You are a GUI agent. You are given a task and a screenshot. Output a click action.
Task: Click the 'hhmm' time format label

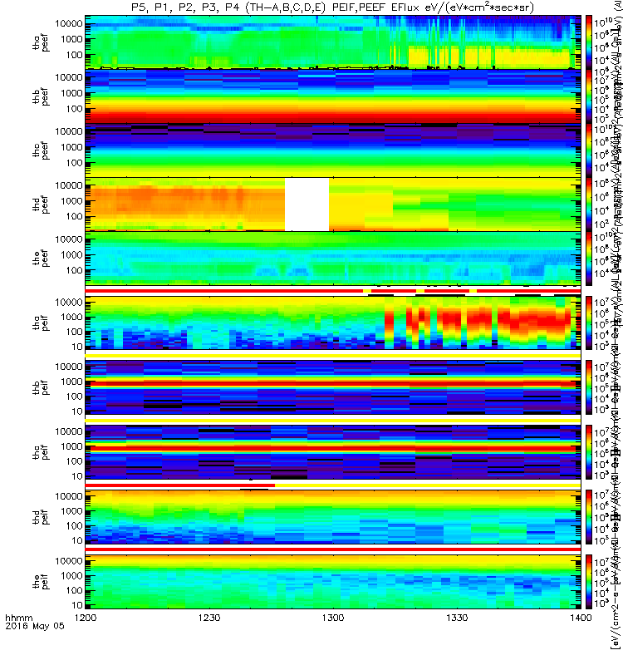click(x=18, y=618)
